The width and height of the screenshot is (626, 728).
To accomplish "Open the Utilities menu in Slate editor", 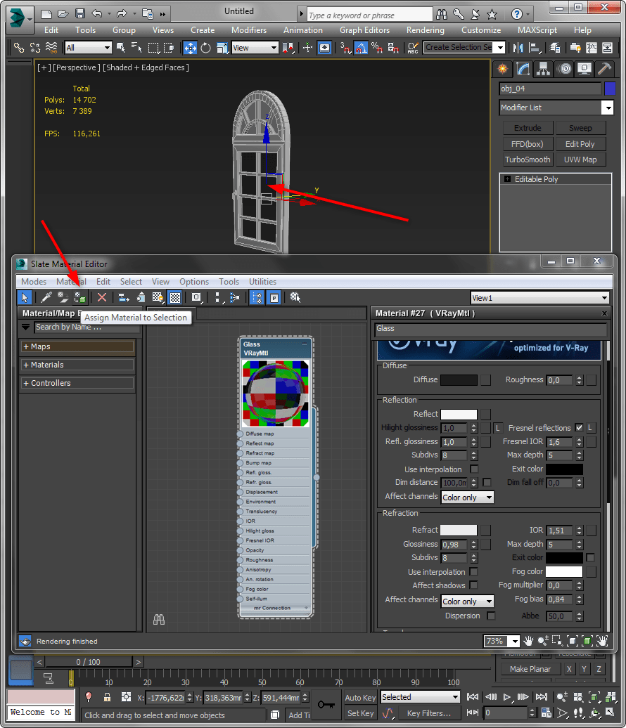I will (262, 282).
